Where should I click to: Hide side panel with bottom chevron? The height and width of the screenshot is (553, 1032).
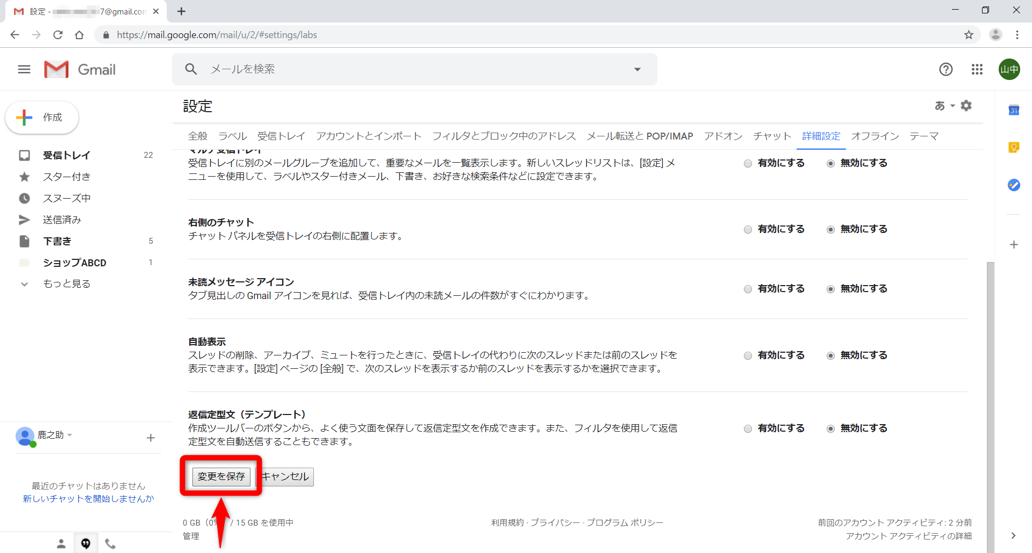(x=1013, y=535)
